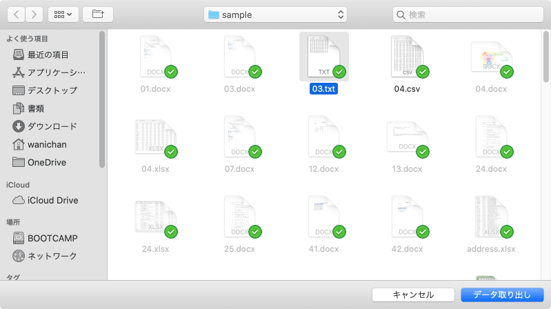The image size is (551, 309).
Task: Select OneDrive in sidebar
Action: (x=39, y=162)
